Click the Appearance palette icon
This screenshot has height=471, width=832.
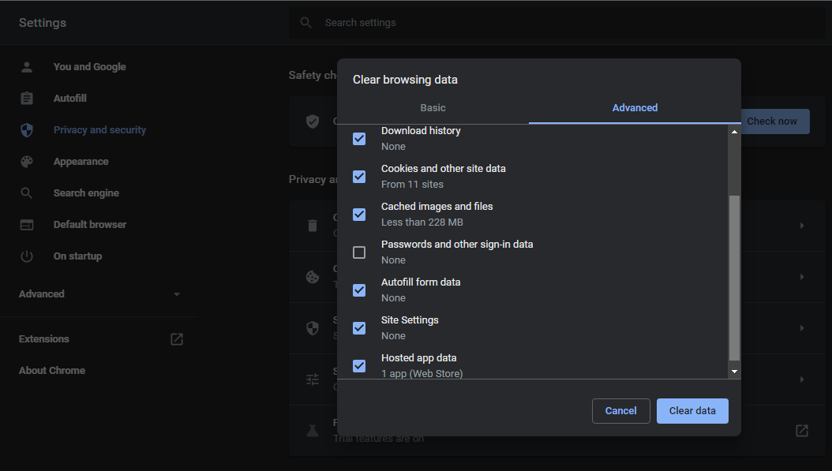(27, 162)
